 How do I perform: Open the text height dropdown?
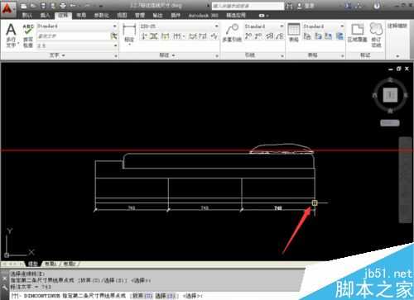(77, 45)
